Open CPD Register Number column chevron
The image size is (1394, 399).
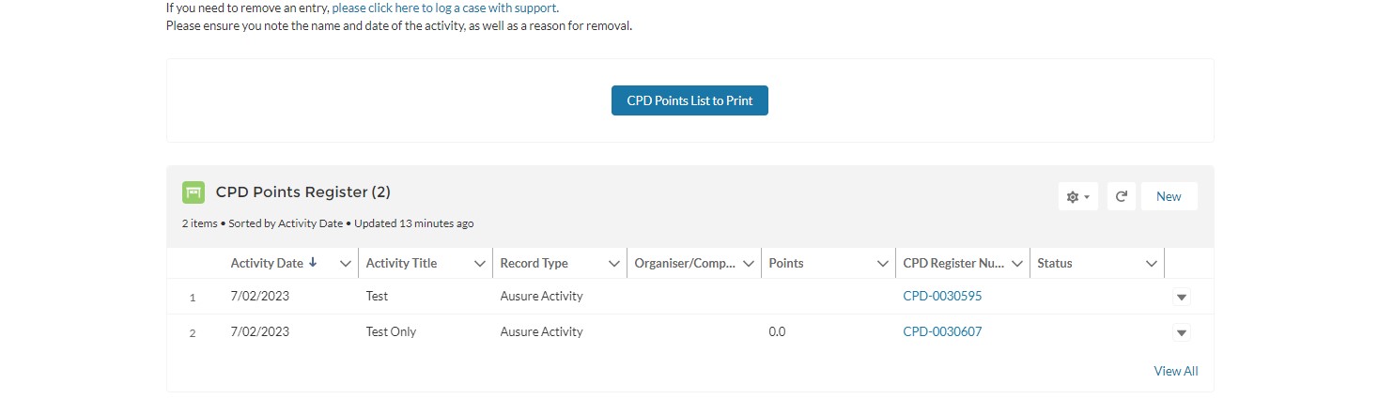tap(1017, 264)
